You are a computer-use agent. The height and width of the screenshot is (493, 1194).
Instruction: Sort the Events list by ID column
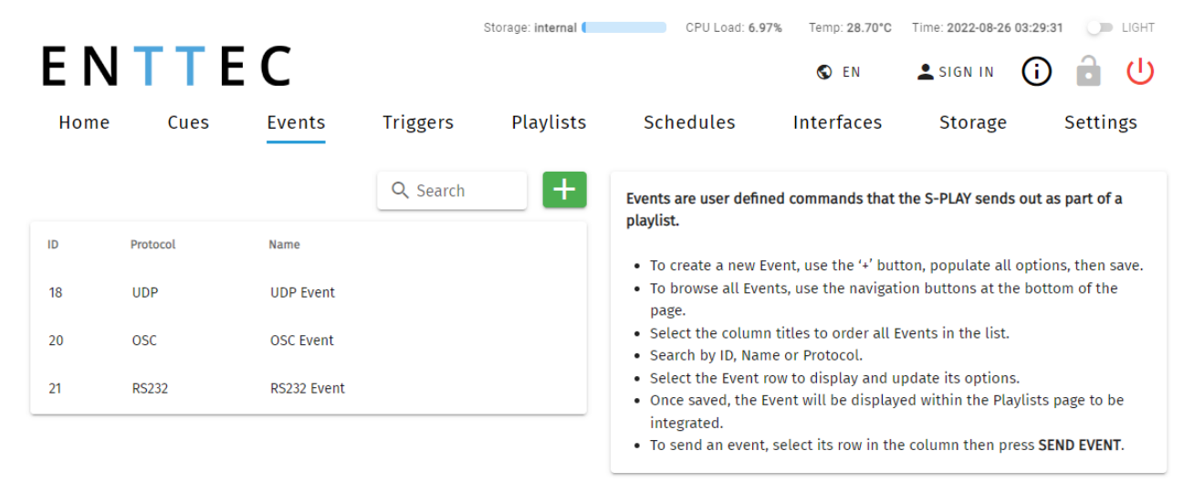tap(53, 245)
